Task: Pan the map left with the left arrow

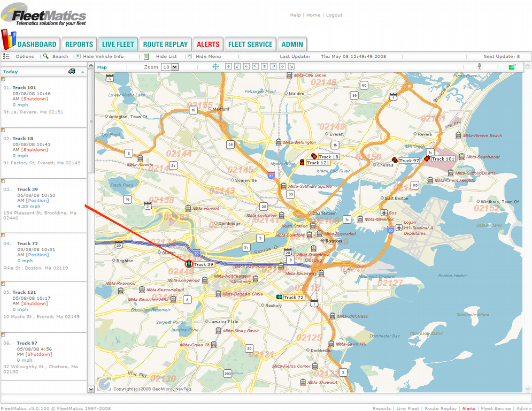Action: tap(246, 66)
